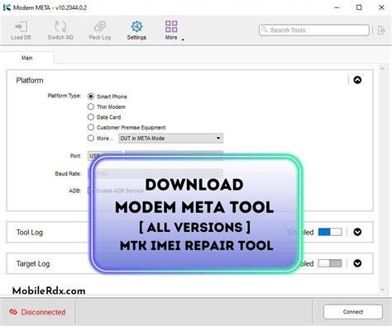Image resolution: width=392 pixels, height=326 pixels.
Task: Switch to the Main tab
Action: coord(27,58)
